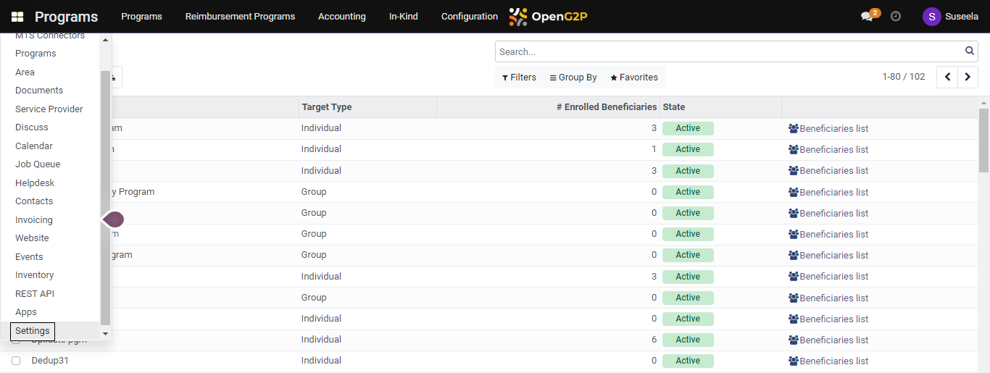
Task: Tick the checkbox for Dedup31 row
Action: coord(16,361)
